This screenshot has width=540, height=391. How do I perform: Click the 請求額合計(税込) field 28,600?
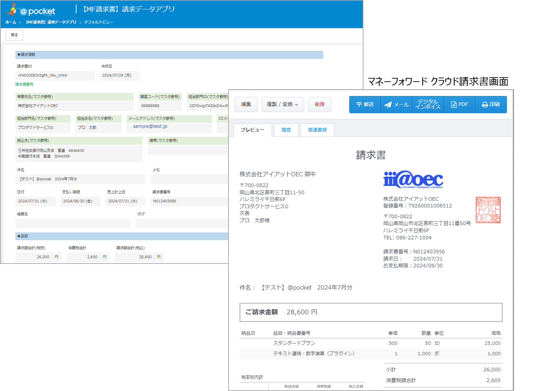coord(139,257)
